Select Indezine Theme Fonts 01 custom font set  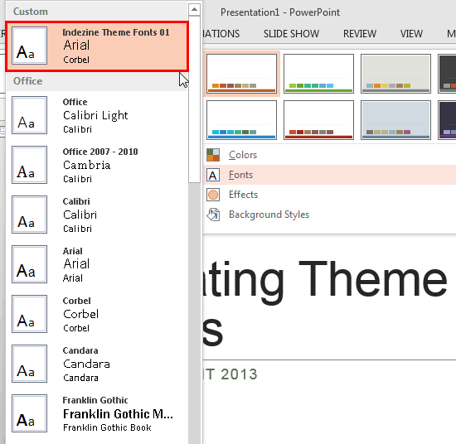tap(97, 46)
